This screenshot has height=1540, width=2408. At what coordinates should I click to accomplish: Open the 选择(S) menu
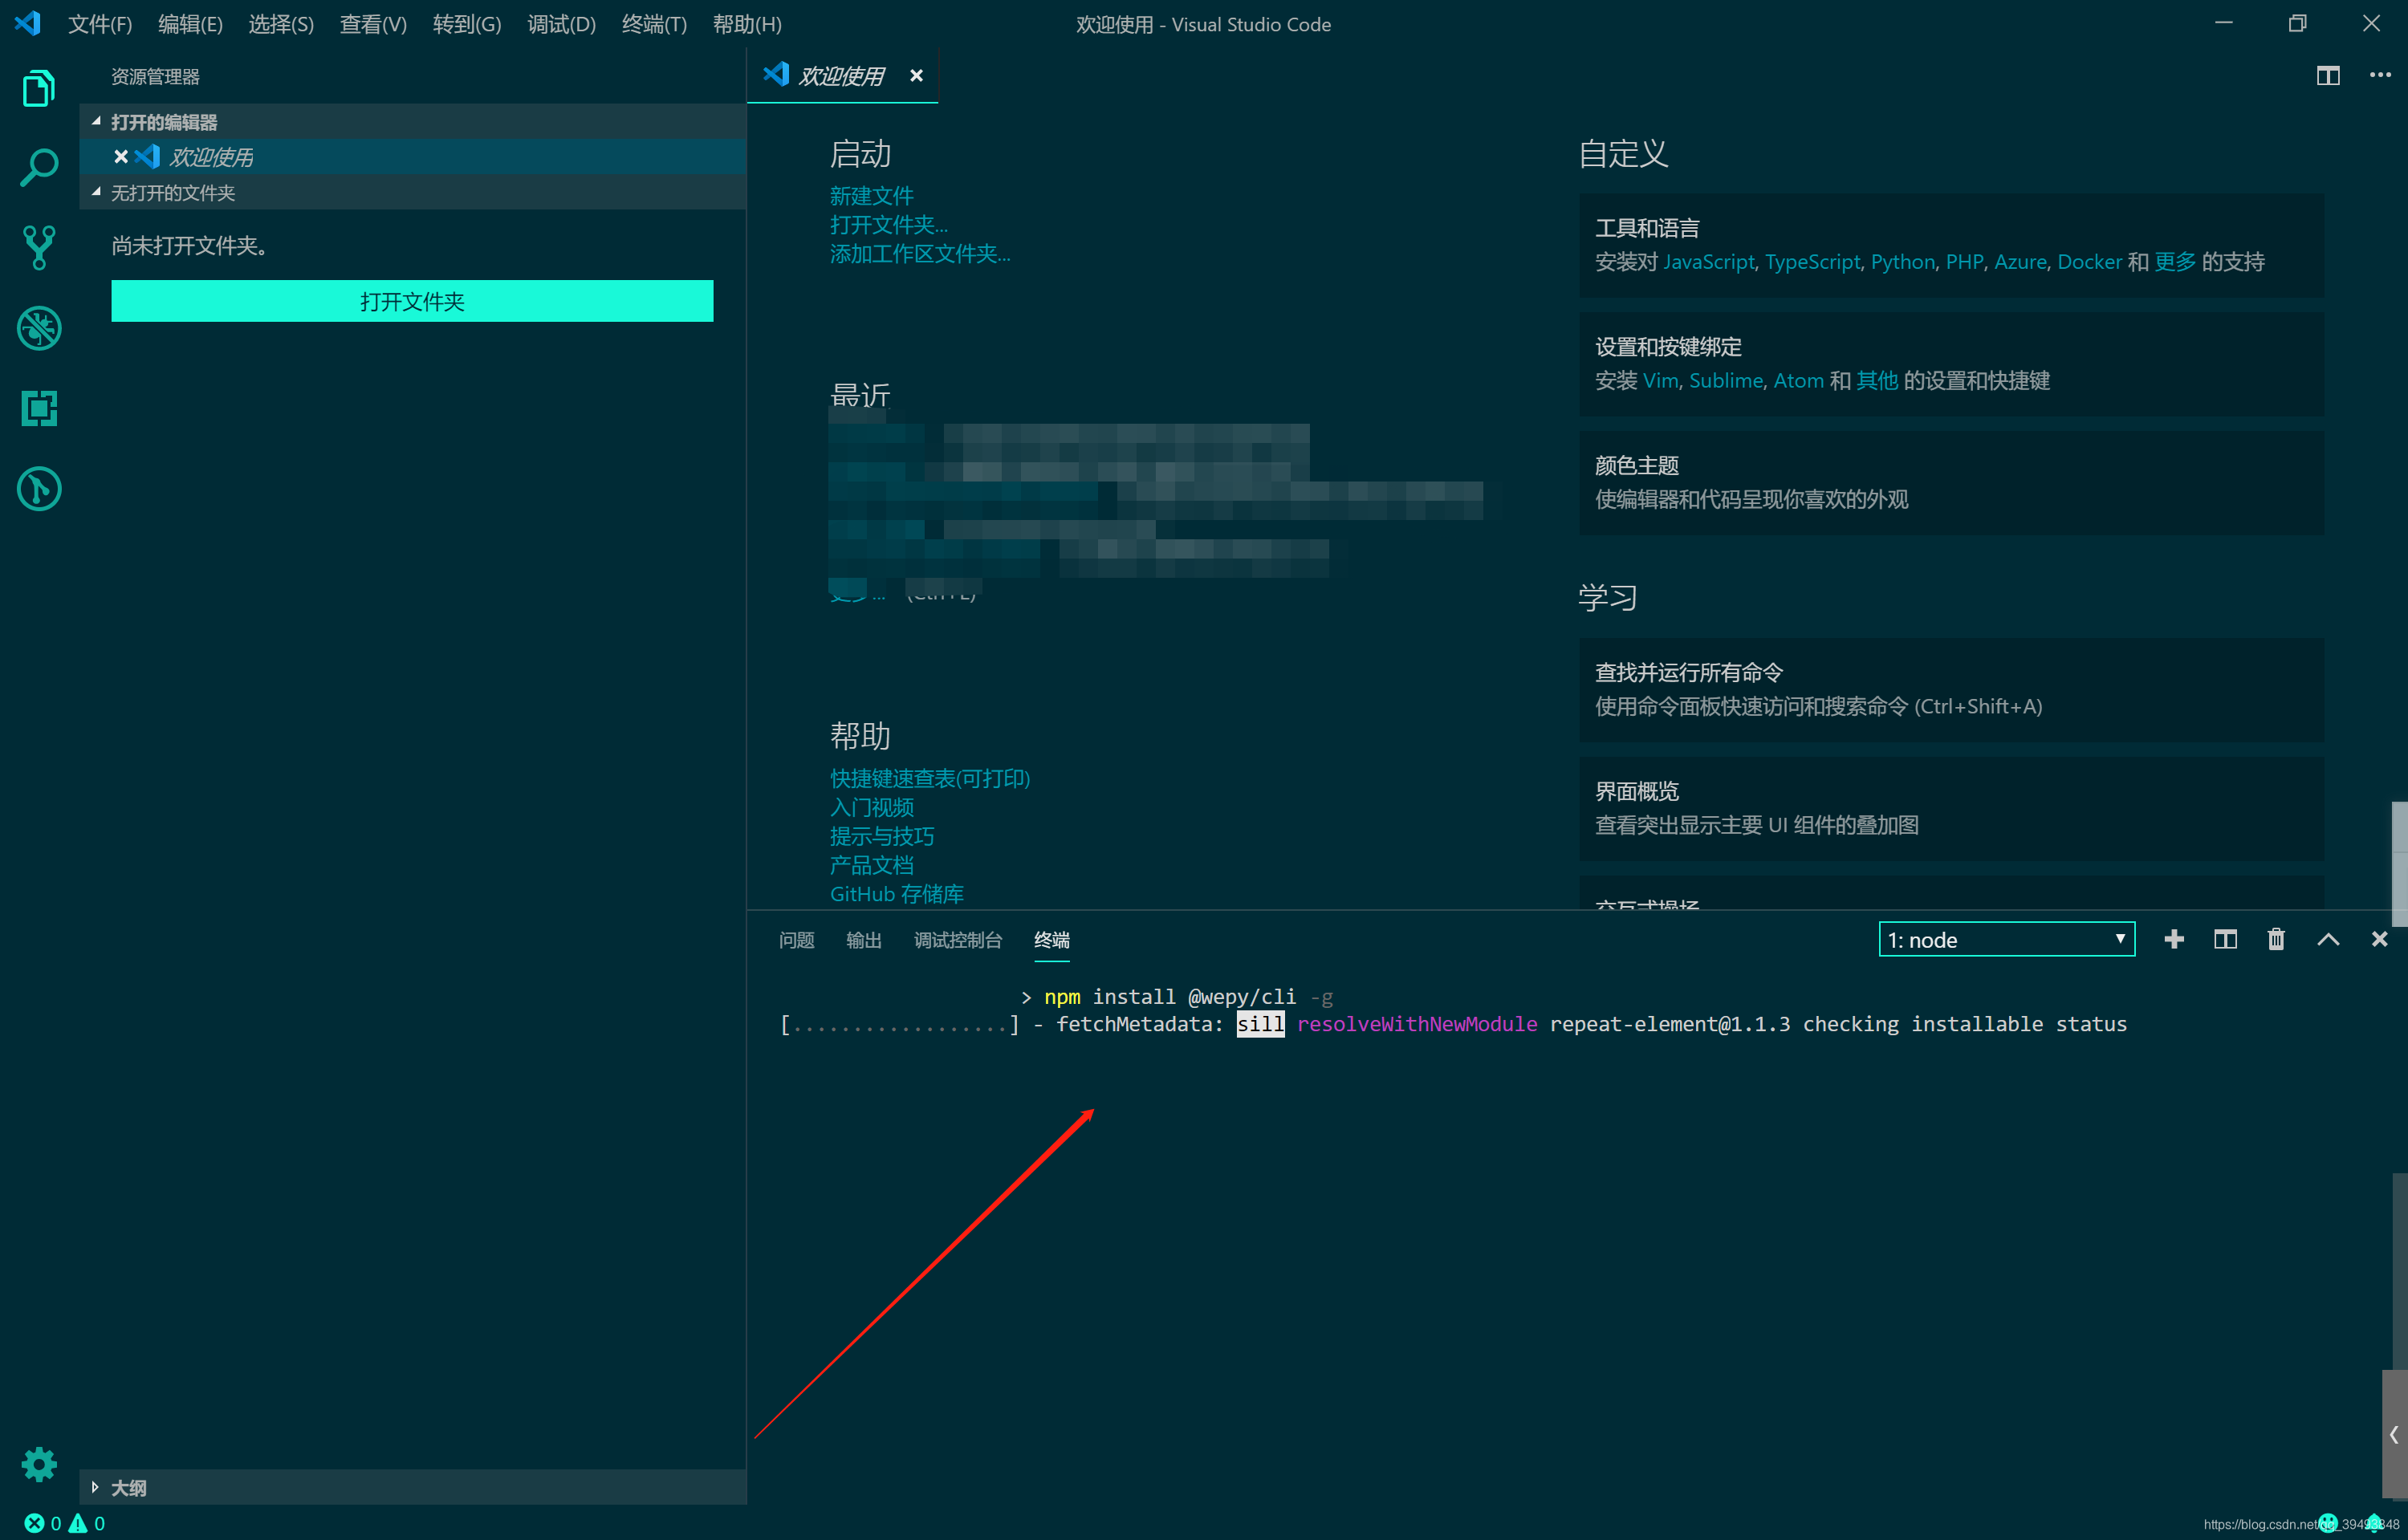point(281,24)
